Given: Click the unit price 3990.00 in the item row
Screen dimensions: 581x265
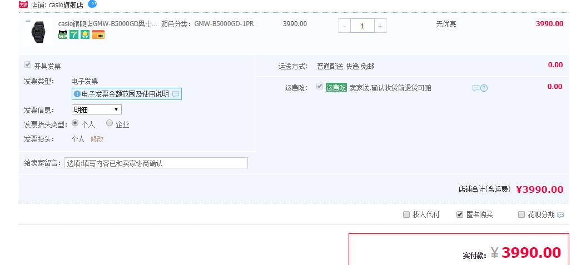Looking at the screenshot, I should 295,24.
